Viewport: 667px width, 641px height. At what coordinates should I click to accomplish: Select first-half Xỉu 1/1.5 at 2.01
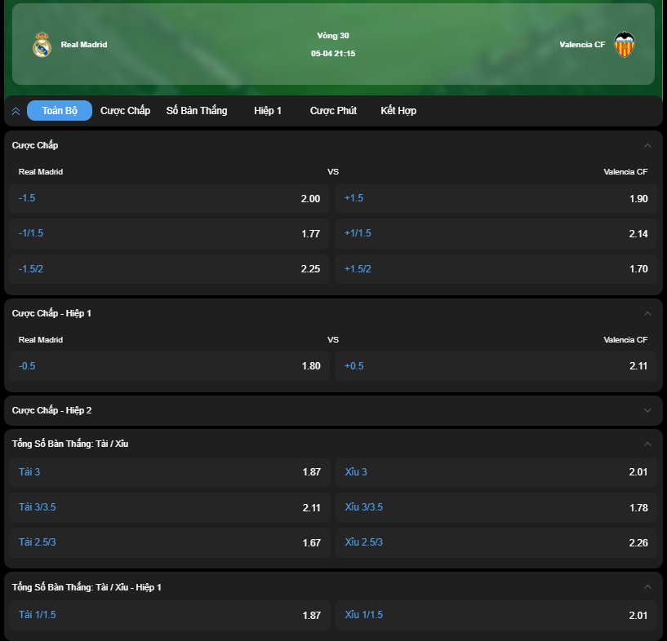[496, 615]
